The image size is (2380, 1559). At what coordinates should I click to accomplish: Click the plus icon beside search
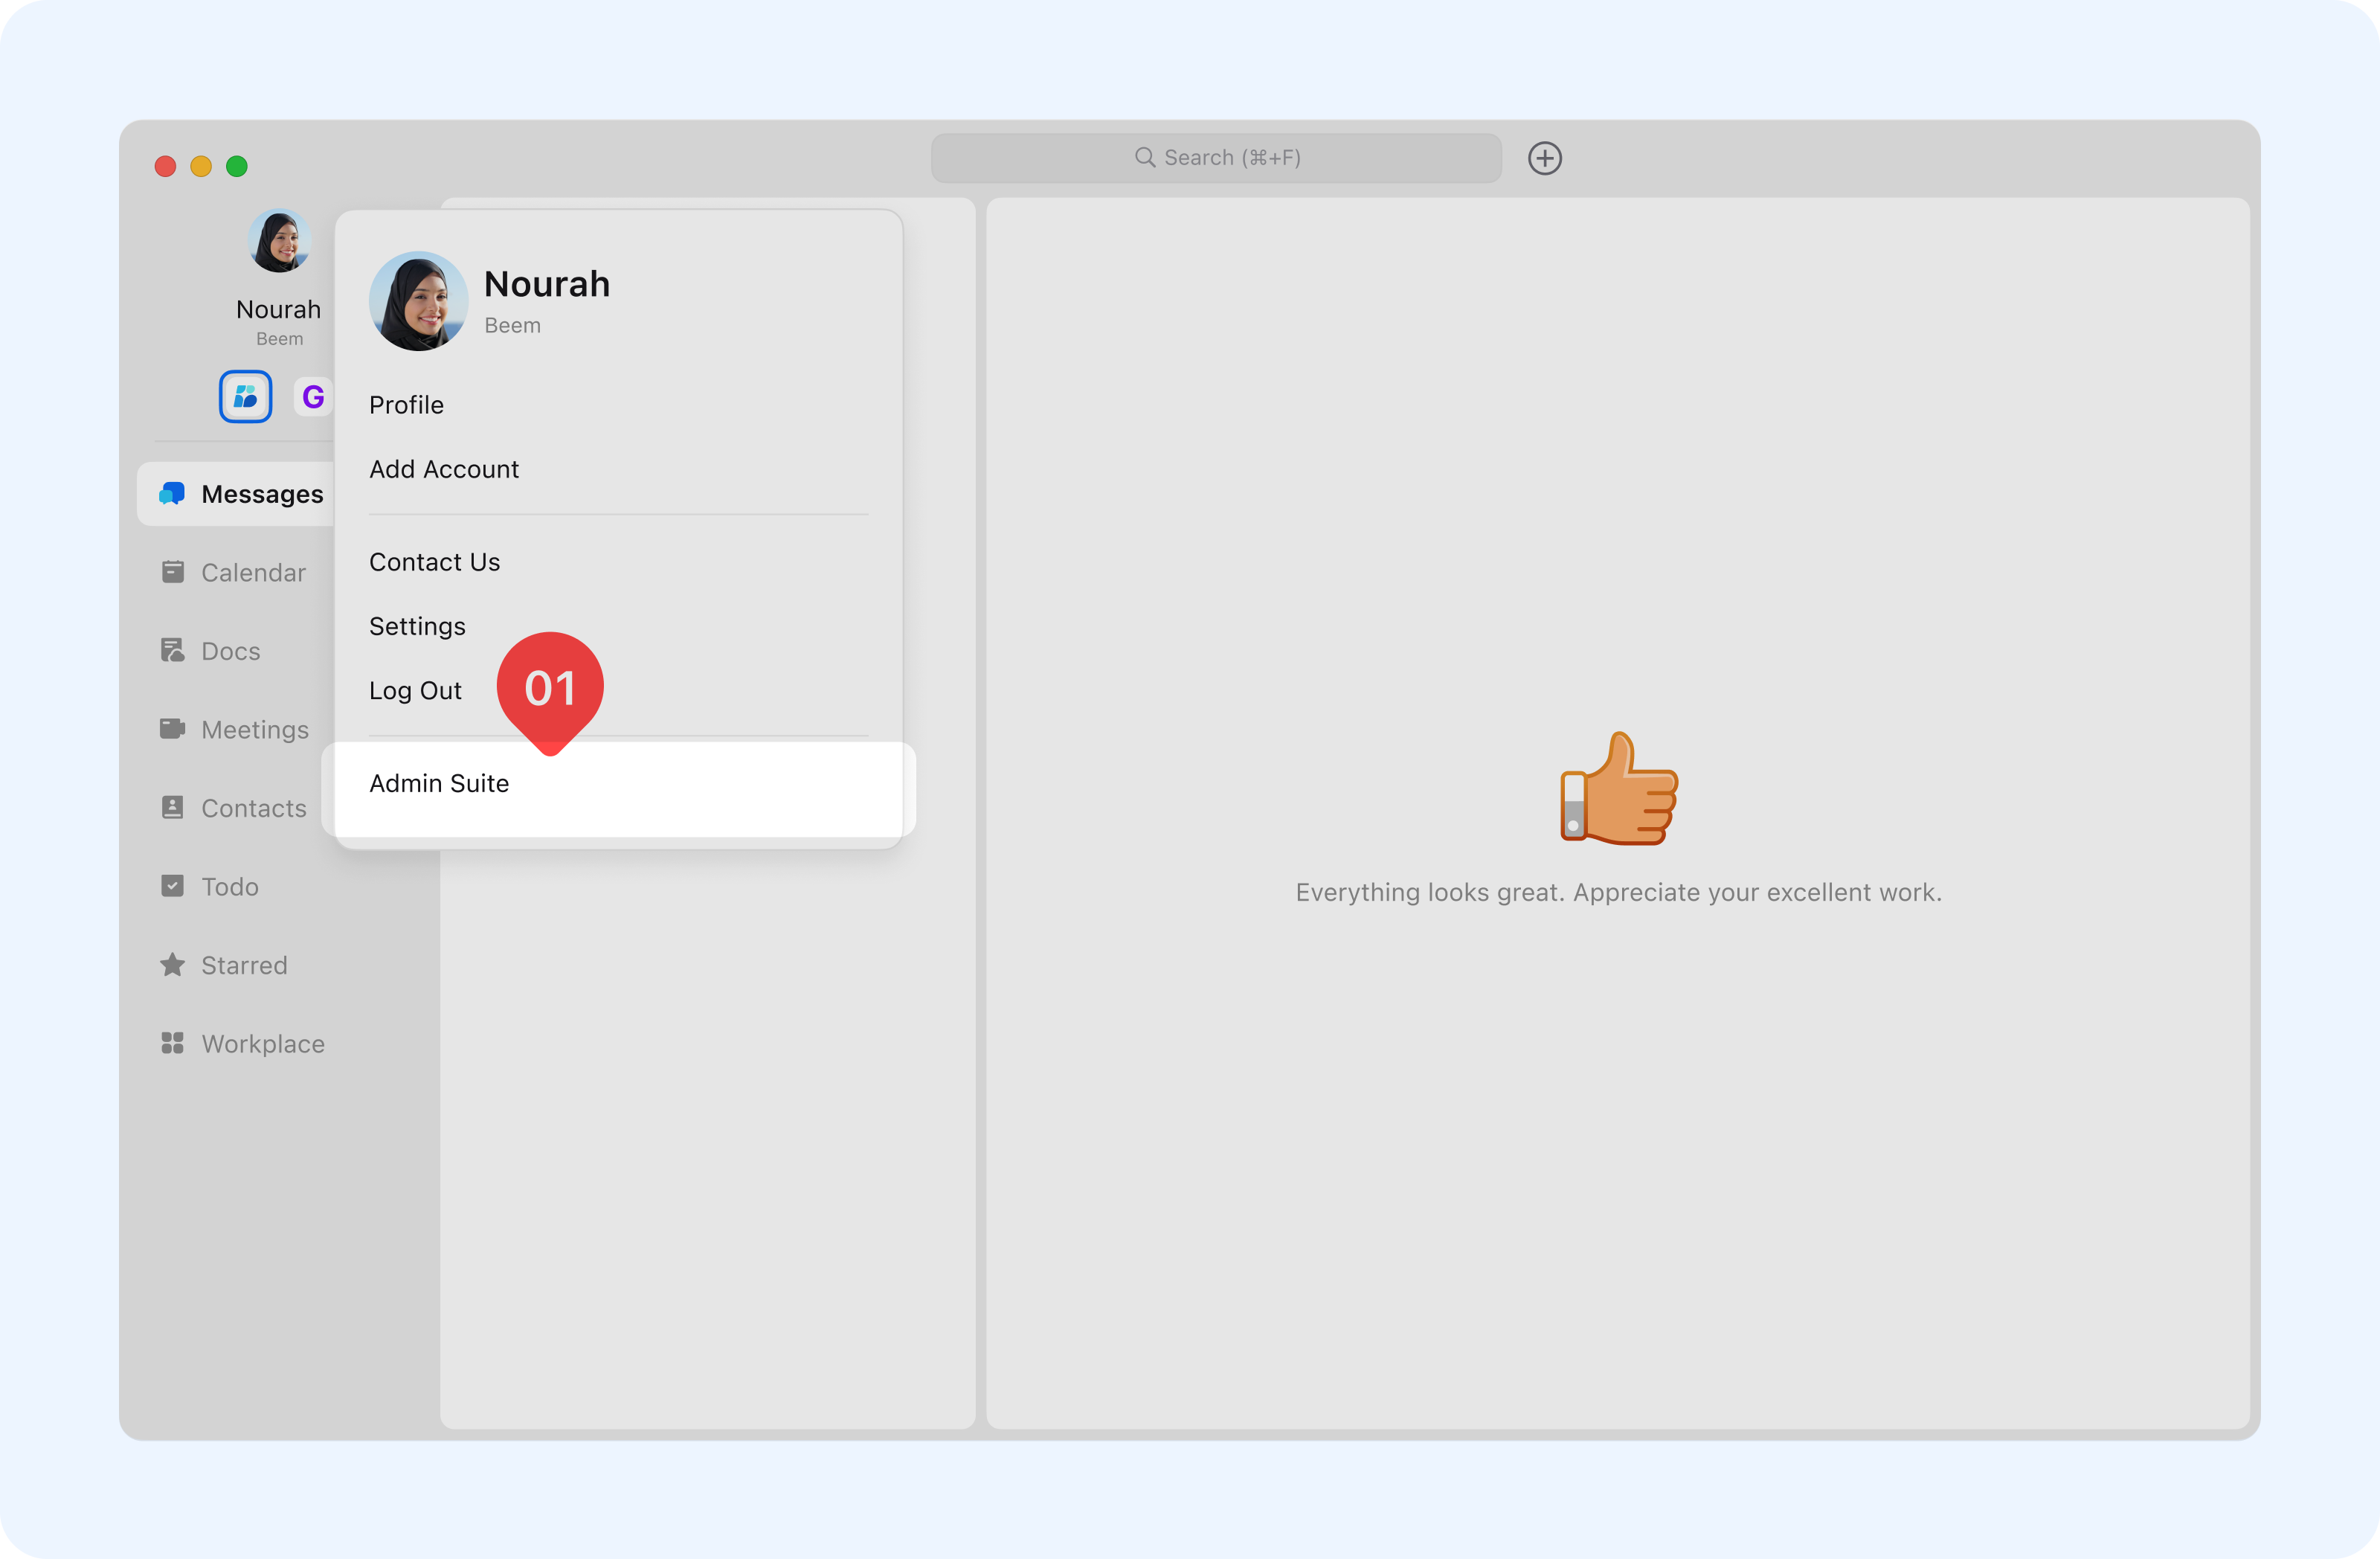(x=1544, y=158)
